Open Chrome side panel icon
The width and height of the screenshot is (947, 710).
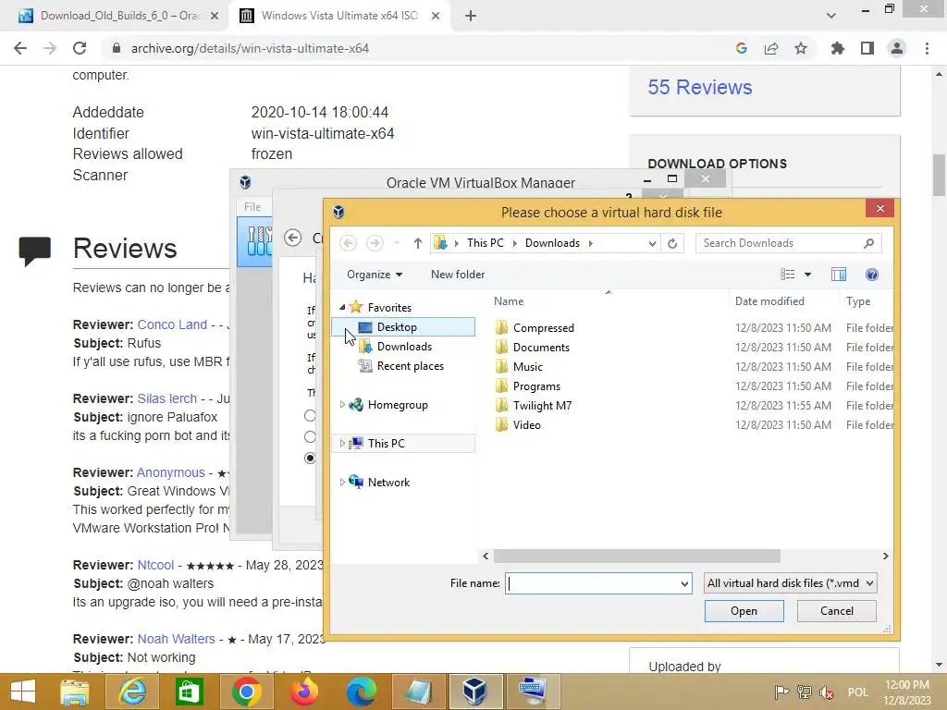867,48
